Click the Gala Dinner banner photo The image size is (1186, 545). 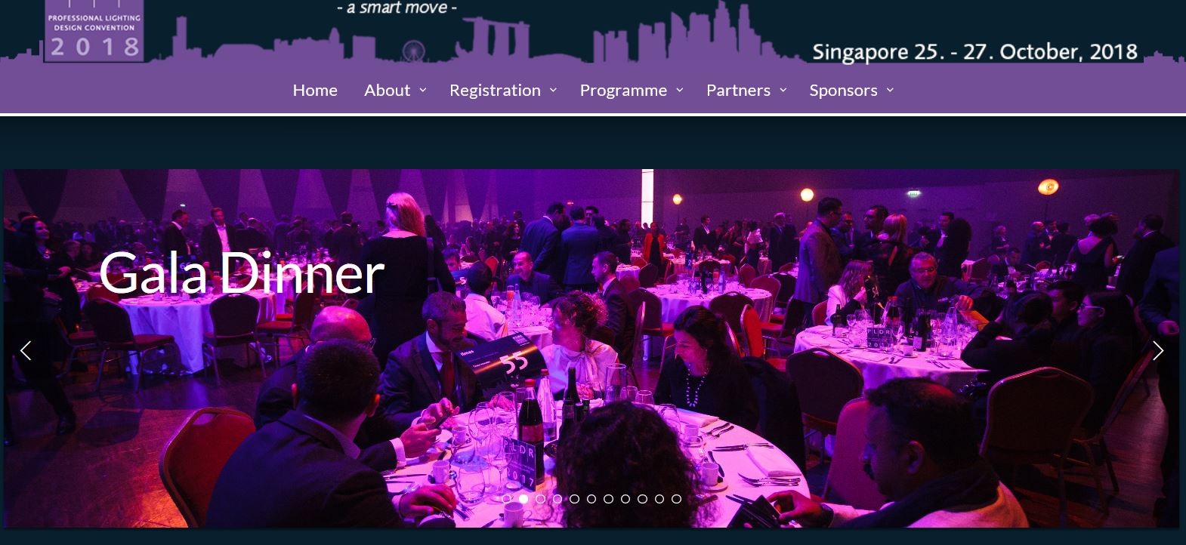coord(591,348)
